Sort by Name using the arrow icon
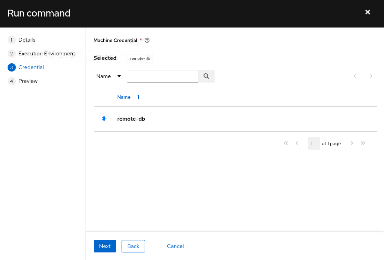Image resolution: width=384 pixels, height=260 pixels. click(x=138, y=97)
